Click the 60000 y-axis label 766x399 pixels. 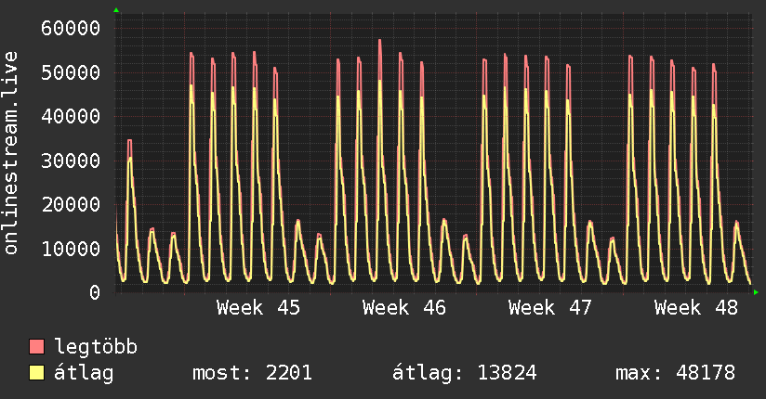71,28
